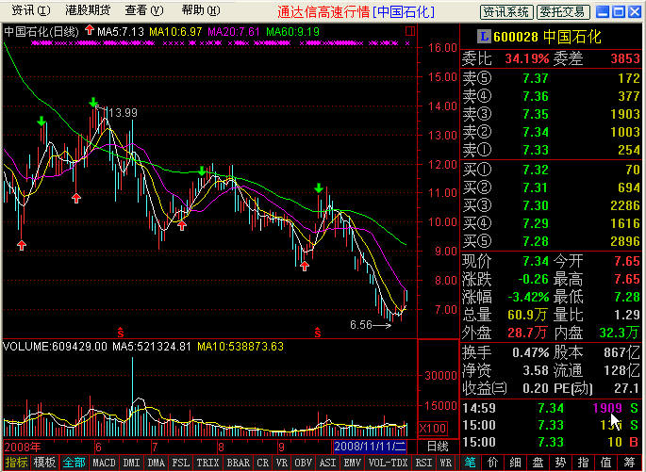Image resolution: width=646 pixels, height=472 pixels.
Task: Click the 委托交易 button
Action: click(x=563, y=12)
